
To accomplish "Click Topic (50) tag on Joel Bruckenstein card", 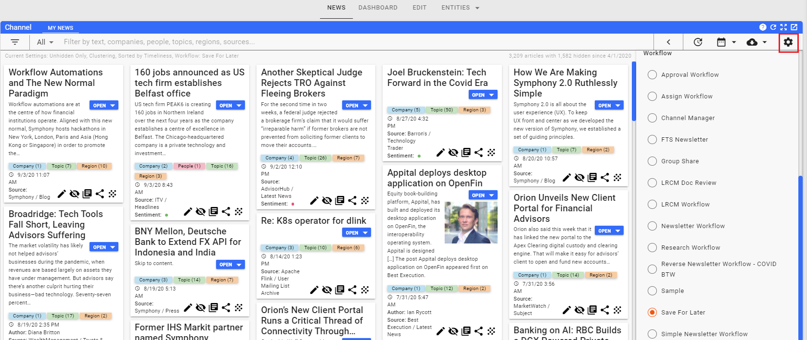I will click(442, 110).
